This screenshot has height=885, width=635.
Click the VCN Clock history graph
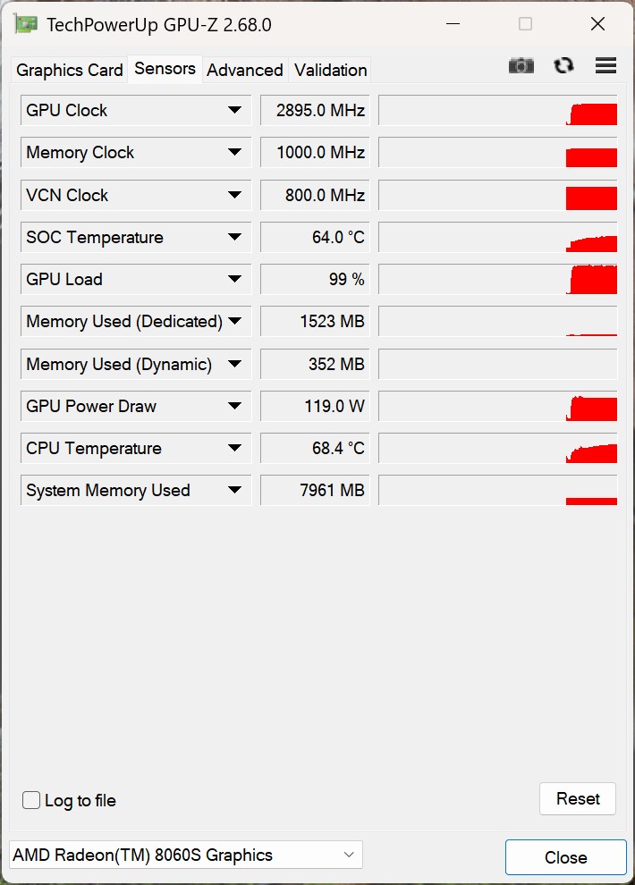(x=497, y=195)
